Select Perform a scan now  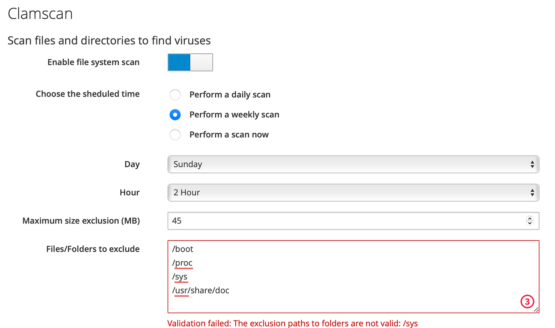175,135
